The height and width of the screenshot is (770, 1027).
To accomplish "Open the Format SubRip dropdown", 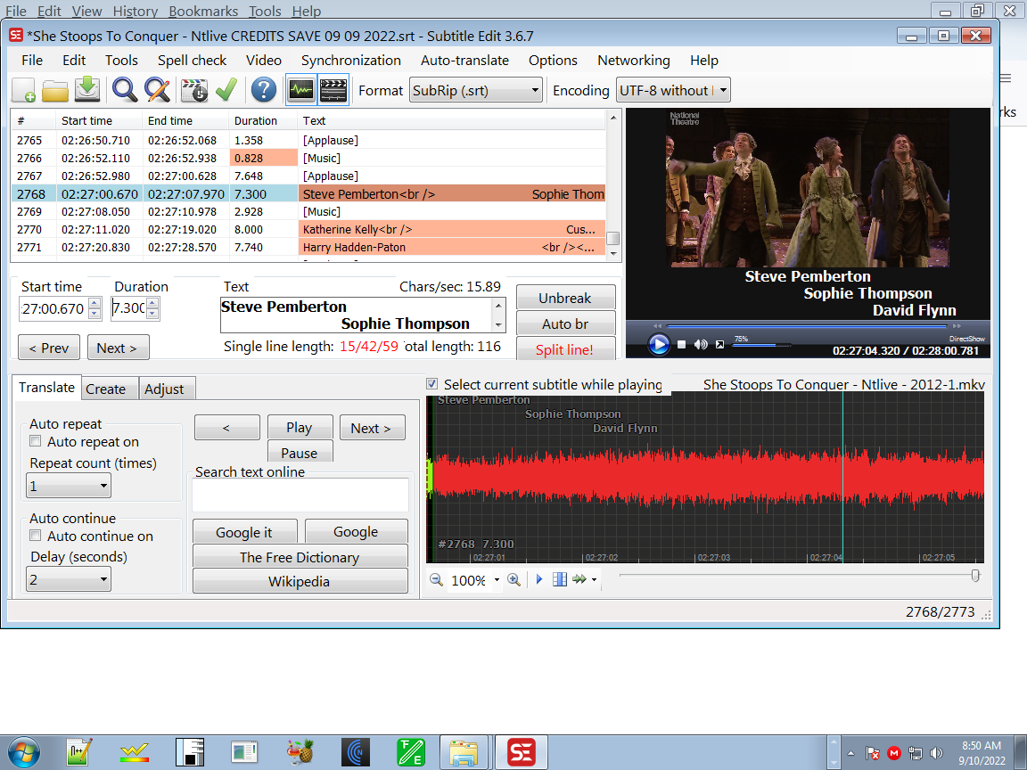I will tap(476, 90).
